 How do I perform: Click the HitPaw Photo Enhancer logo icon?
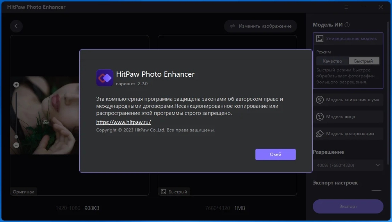tap(105, 78)
